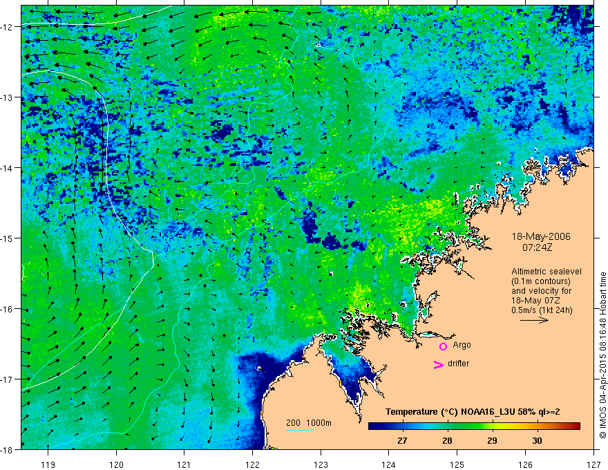Click the latitude axis label '-13'

[8, 97]
